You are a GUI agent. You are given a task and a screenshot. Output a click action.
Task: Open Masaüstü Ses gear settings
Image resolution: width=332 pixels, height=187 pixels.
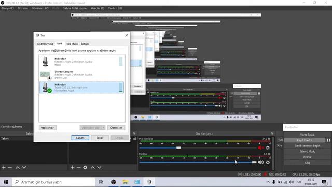(268, 148)
